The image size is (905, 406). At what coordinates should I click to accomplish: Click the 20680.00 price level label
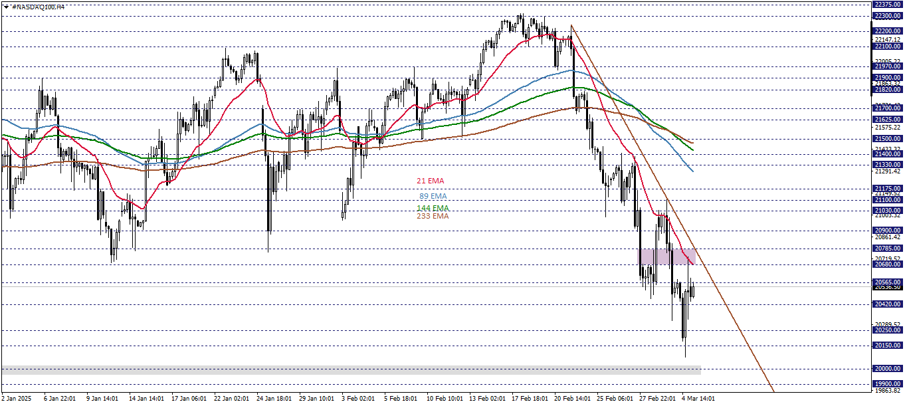(x=888, y=264)
